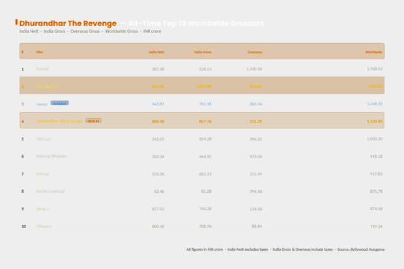This screenshot has width=404, height=269.
Task: Select Chhaava's India Nett value '600.10'
Action: (158, 226)
